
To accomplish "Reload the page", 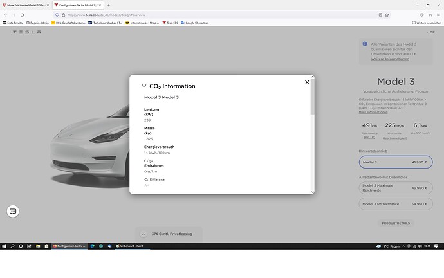I will point(22,15).
